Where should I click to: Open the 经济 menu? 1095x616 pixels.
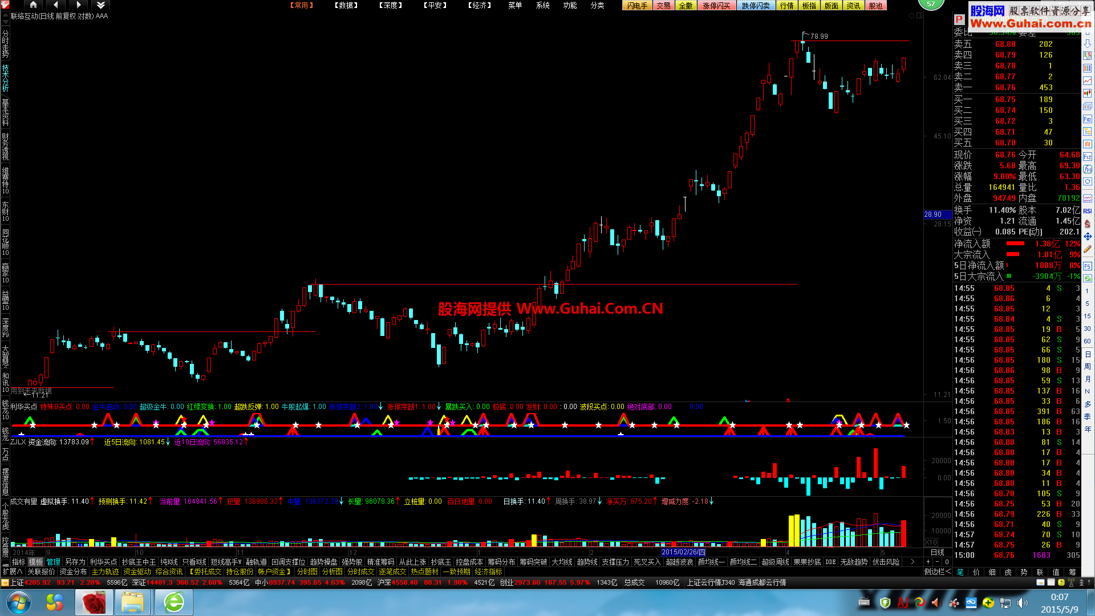click(480, 5)
